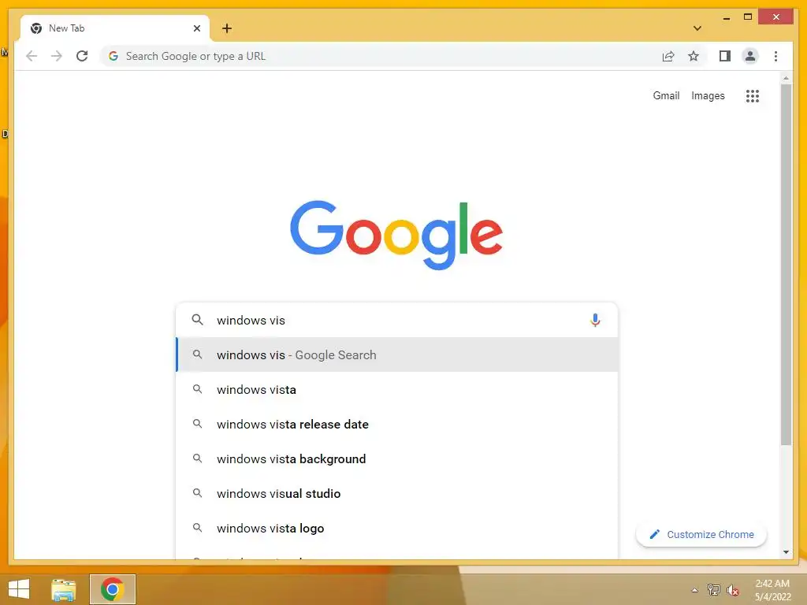Choose 'windows visual studio' suggestion

(397, 493)
